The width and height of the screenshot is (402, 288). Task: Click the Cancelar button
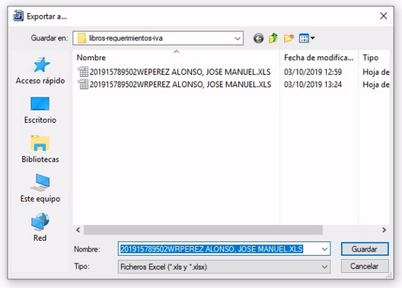tap(365, 266)
